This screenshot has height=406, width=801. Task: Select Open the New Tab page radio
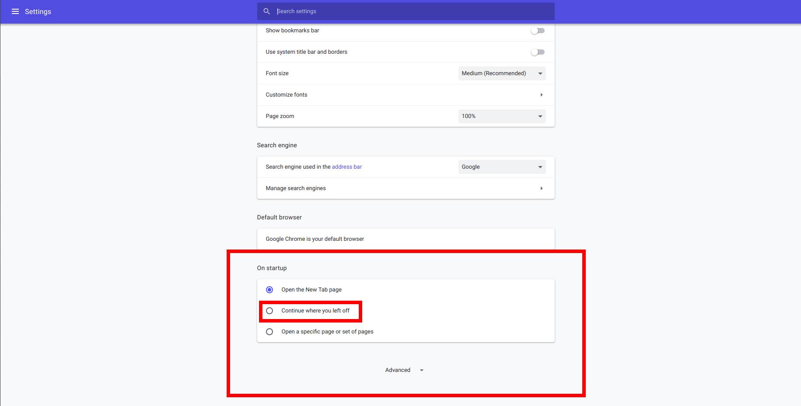pos(269,290)
